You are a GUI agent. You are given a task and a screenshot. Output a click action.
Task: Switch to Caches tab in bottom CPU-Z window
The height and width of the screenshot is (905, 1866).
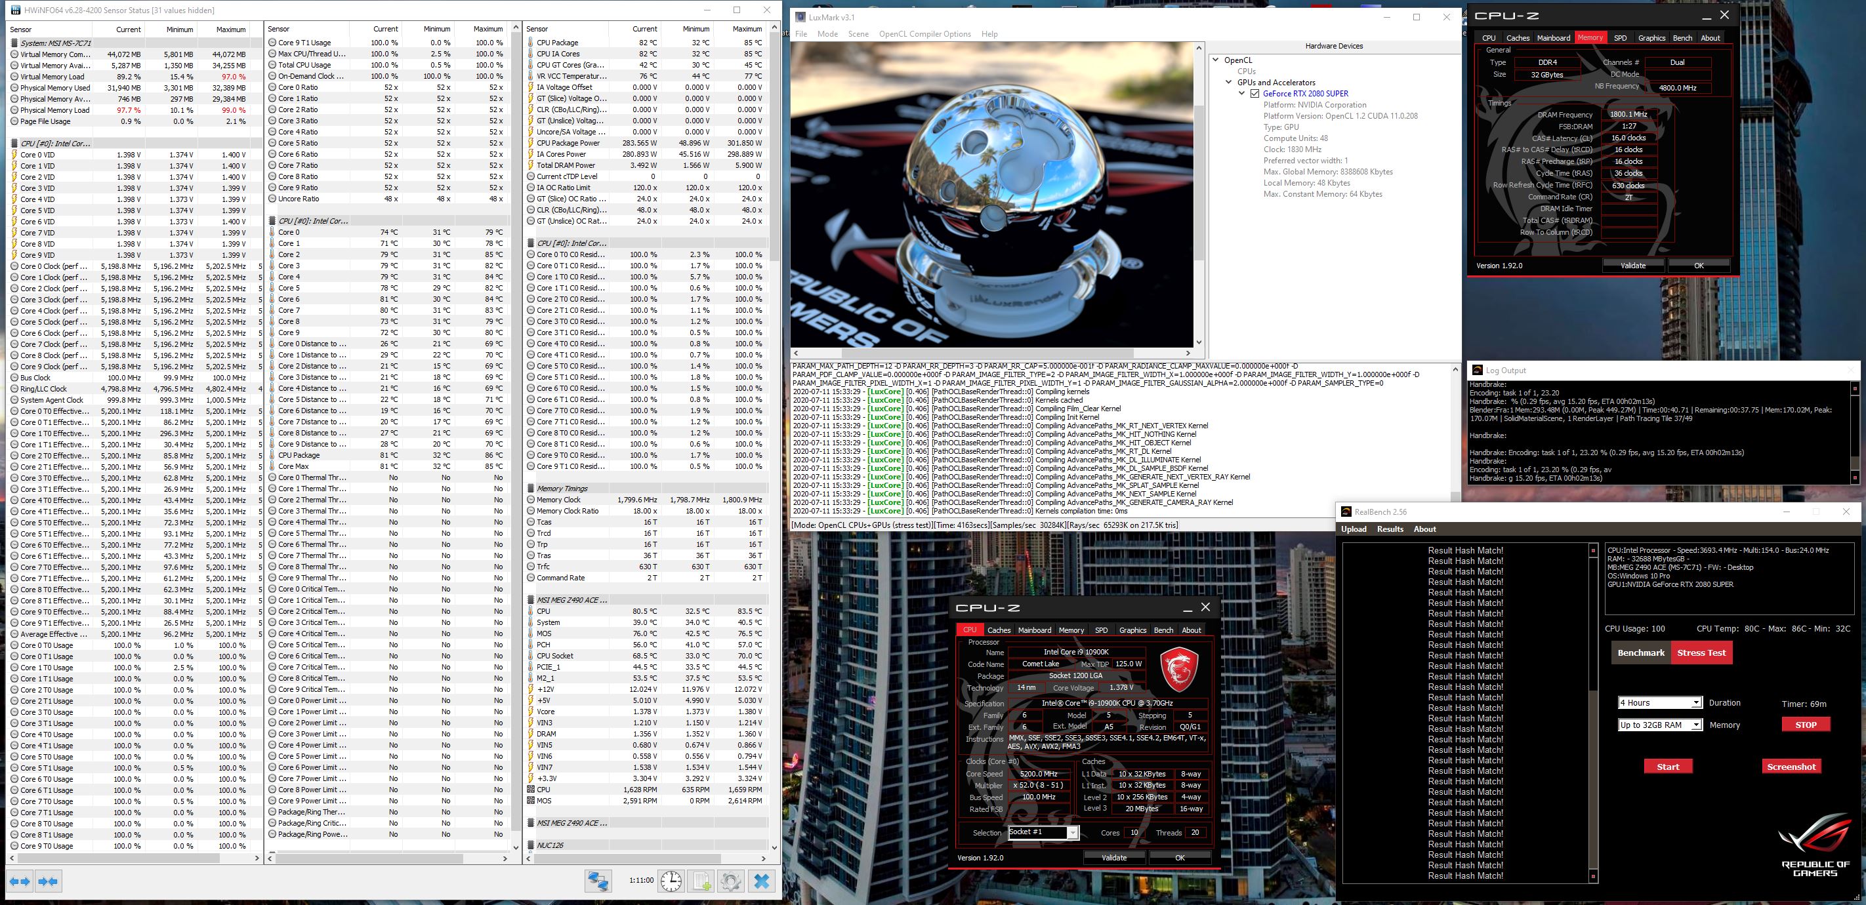[999, 630]
